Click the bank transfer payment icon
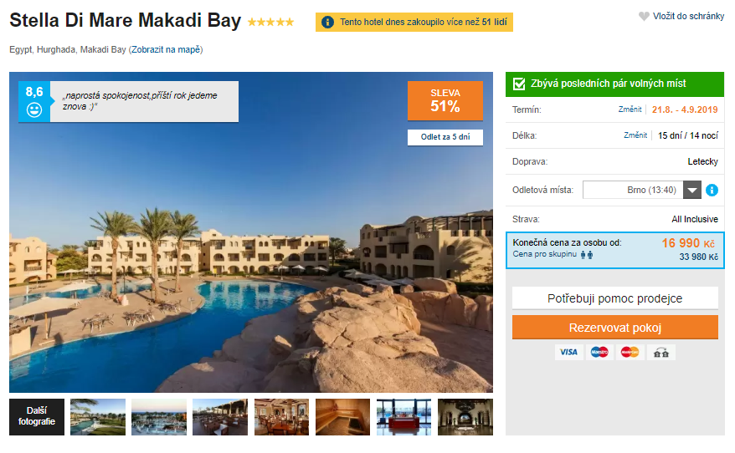735x453 pixels. pos(660,352)
